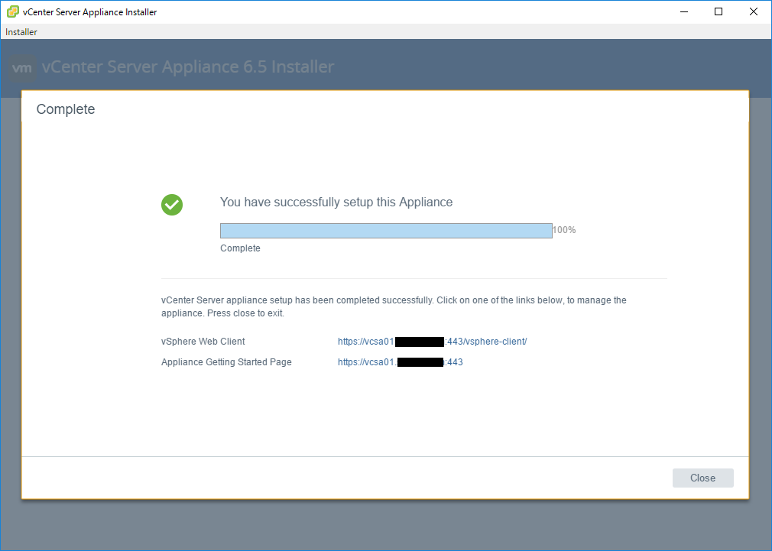
Task: Click the green success checkmark icon
Action: pyautogui.click(x=172, y=205)
